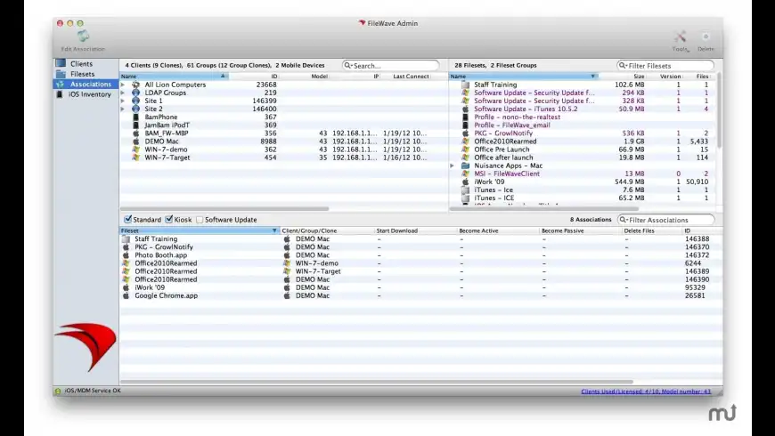This screenshot has height=436, width=775.
Task: Sort associations by the Fileset column header
Action: click(x=200, y=230)
